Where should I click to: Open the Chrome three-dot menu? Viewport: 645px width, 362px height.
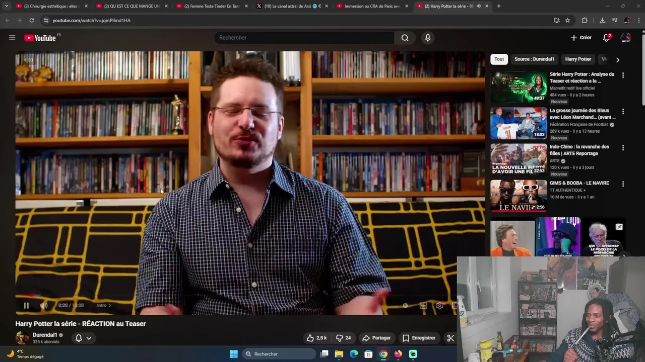(x=638, y=20)
